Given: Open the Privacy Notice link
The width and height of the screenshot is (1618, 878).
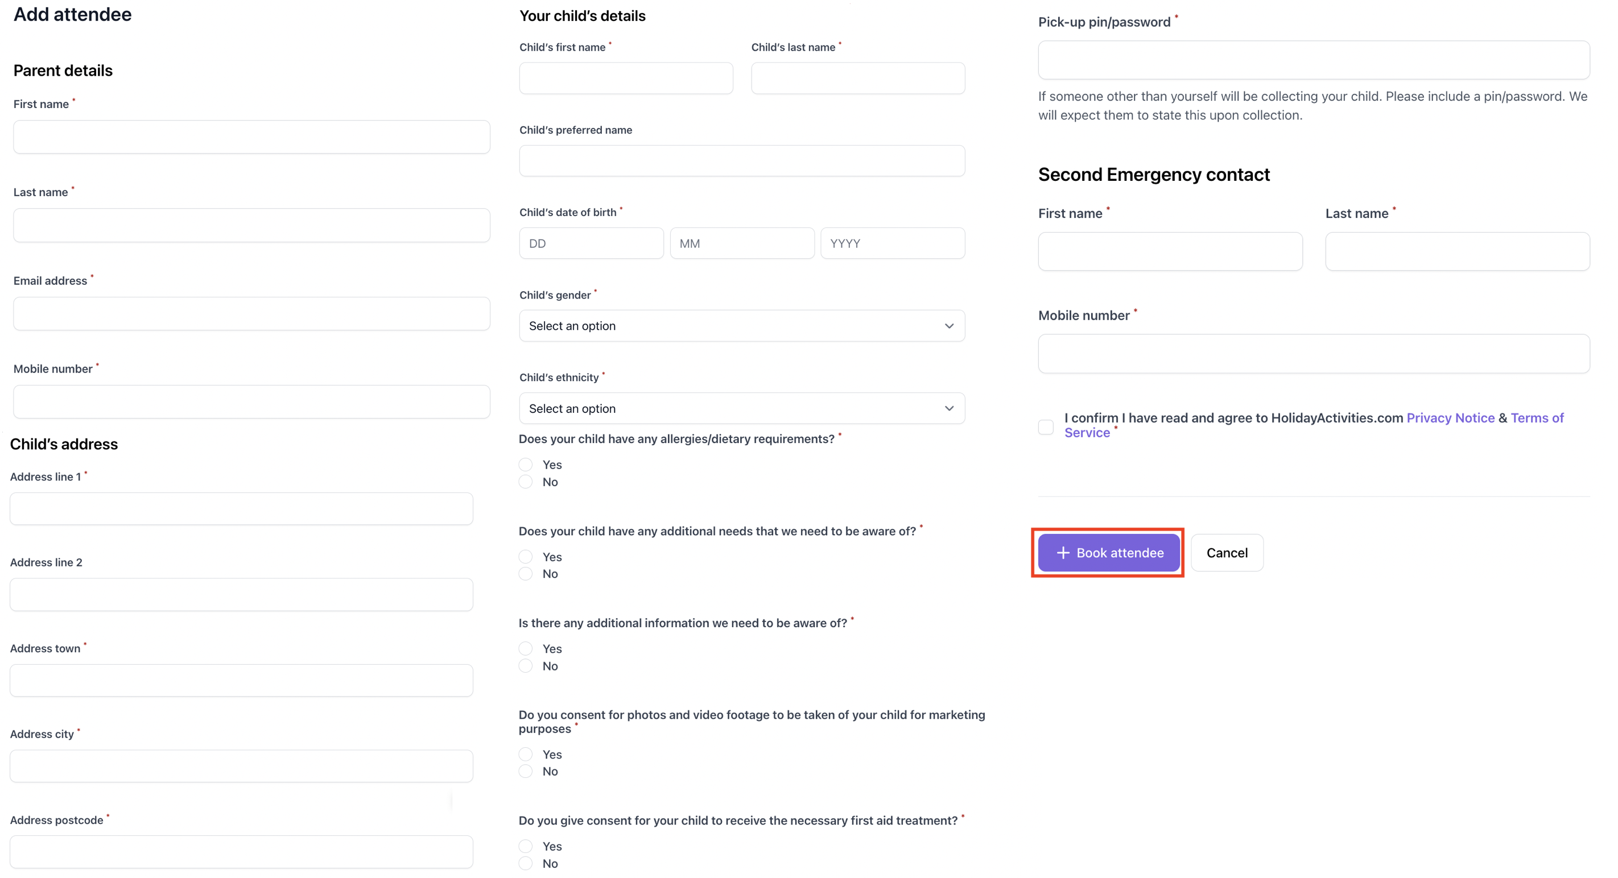Looking at the screenshot, I should 1450,418.
